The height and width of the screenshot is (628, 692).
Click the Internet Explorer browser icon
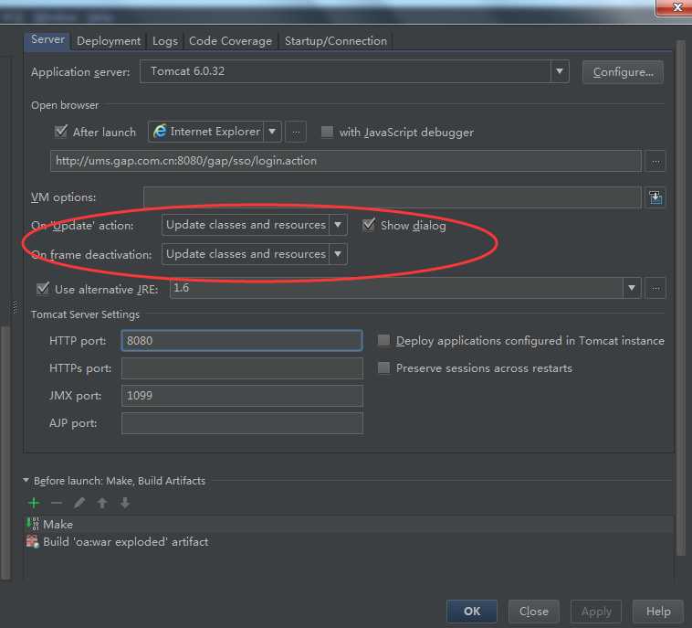click(x=160, y=132)
